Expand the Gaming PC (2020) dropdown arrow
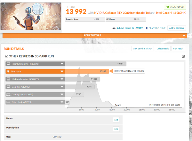Image resolution: width=192 pixels, height=141 pixels. click(x=62, y=87)
